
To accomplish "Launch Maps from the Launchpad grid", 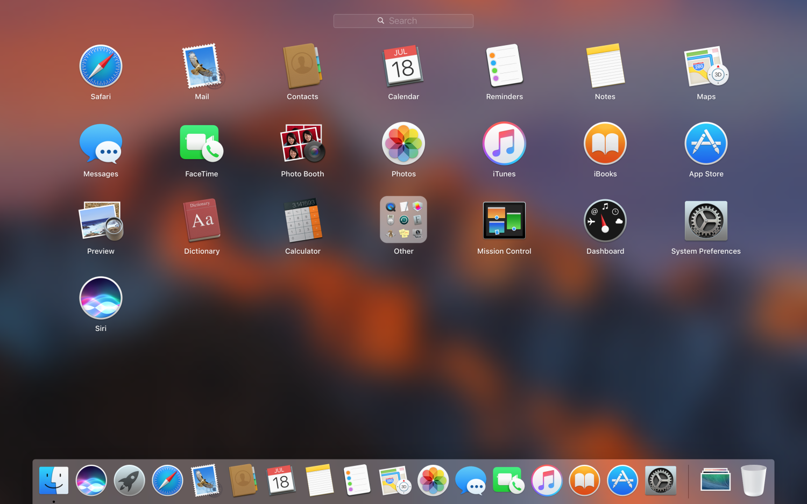I will tap(706, 66).
